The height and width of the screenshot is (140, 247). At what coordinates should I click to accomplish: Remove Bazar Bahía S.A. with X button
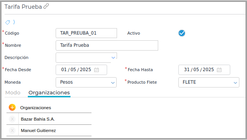(12, 119)
